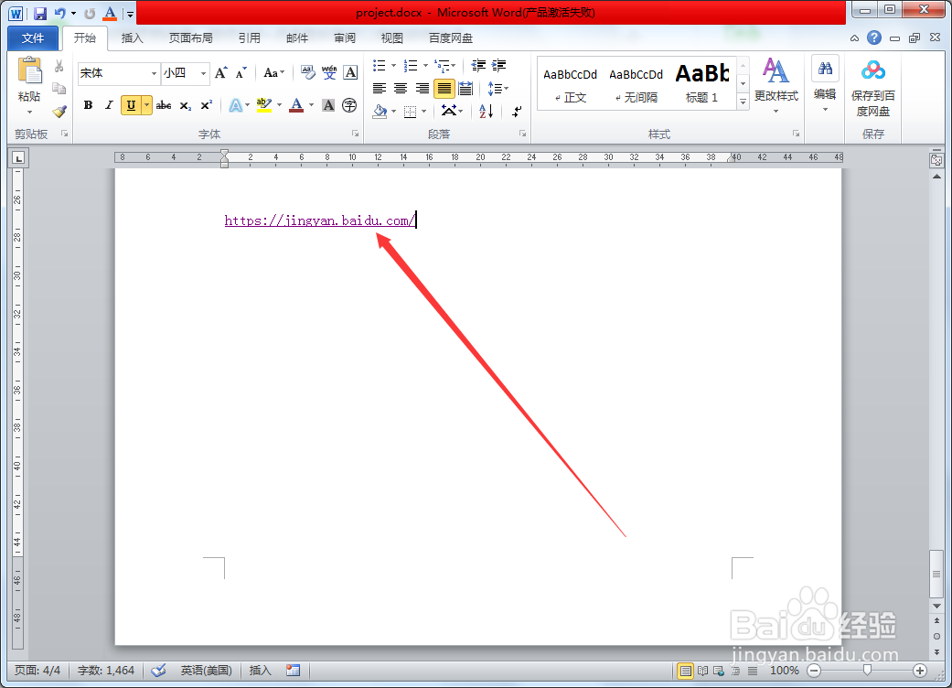The image size is (952, 688).
Task: Align text right
Action: tap(423, 89)
